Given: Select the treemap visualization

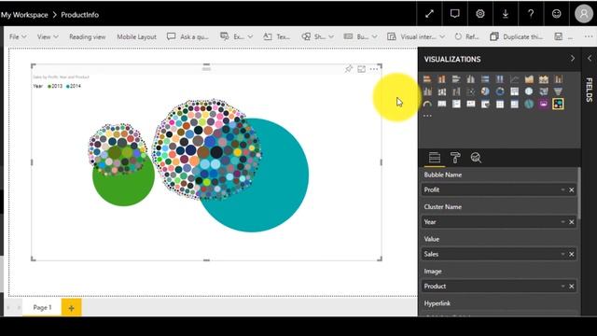Looking at the screenshot, I should click(x=514, y=91).
